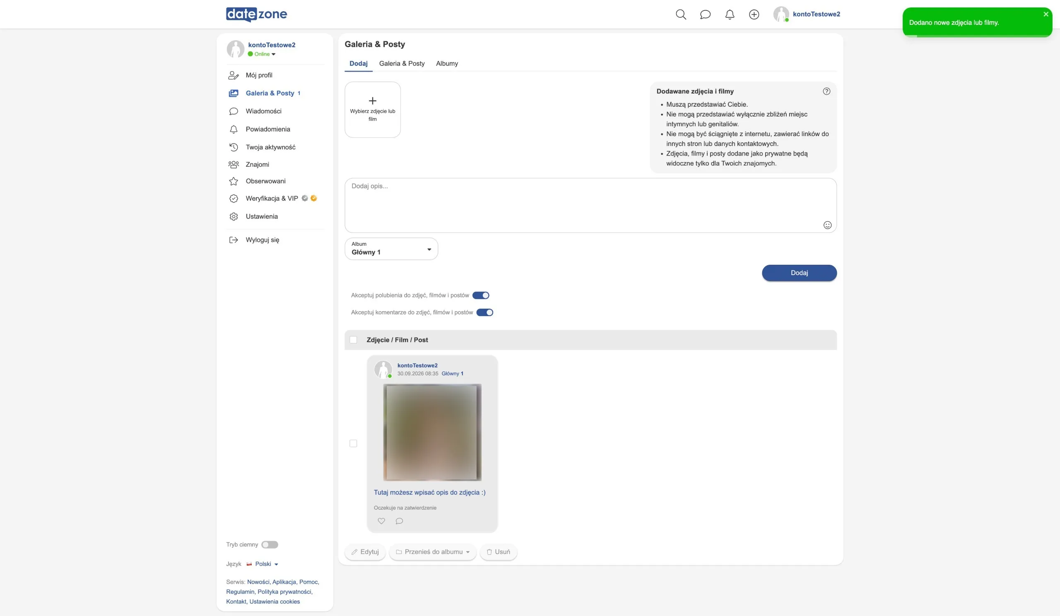Open Znajomi in the sidebar
1060x616 pixels.
[258, 164]
